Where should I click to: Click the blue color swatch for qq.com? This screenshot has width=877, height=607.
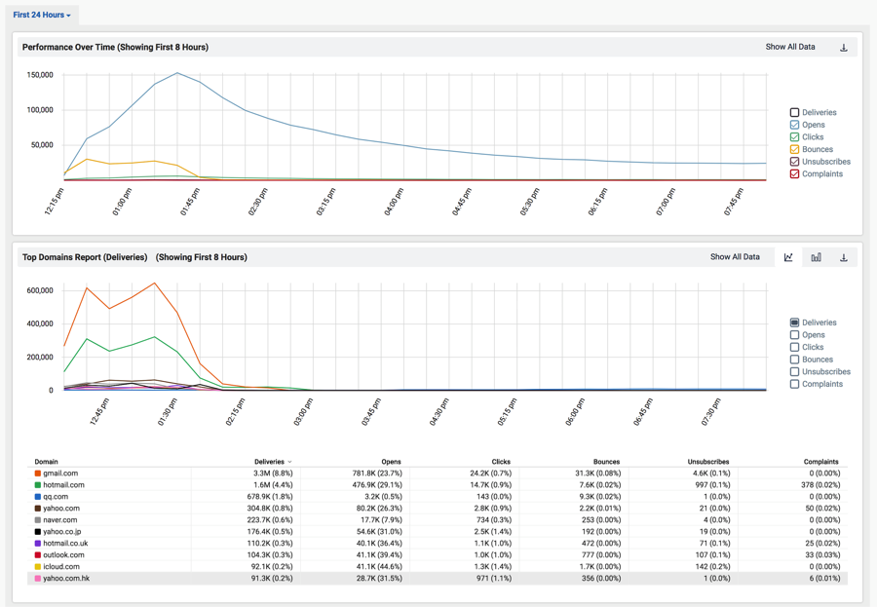(38, 497)
